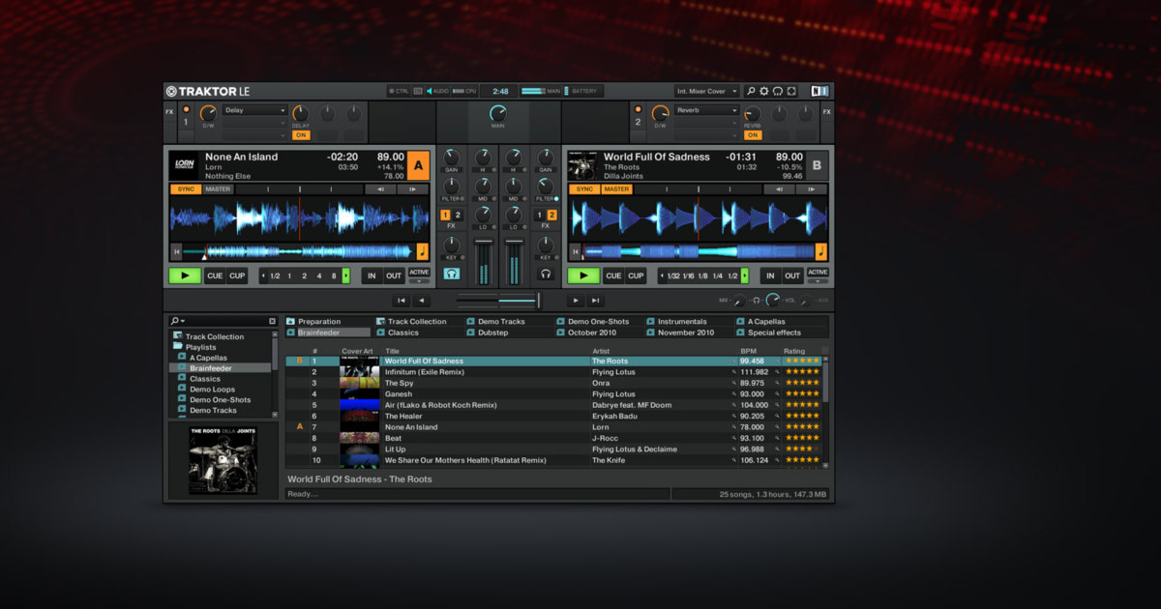Screen dimensions: 1161x609
Task: Click the CUE button on Deck A
Action: click(x=215, y=275)
